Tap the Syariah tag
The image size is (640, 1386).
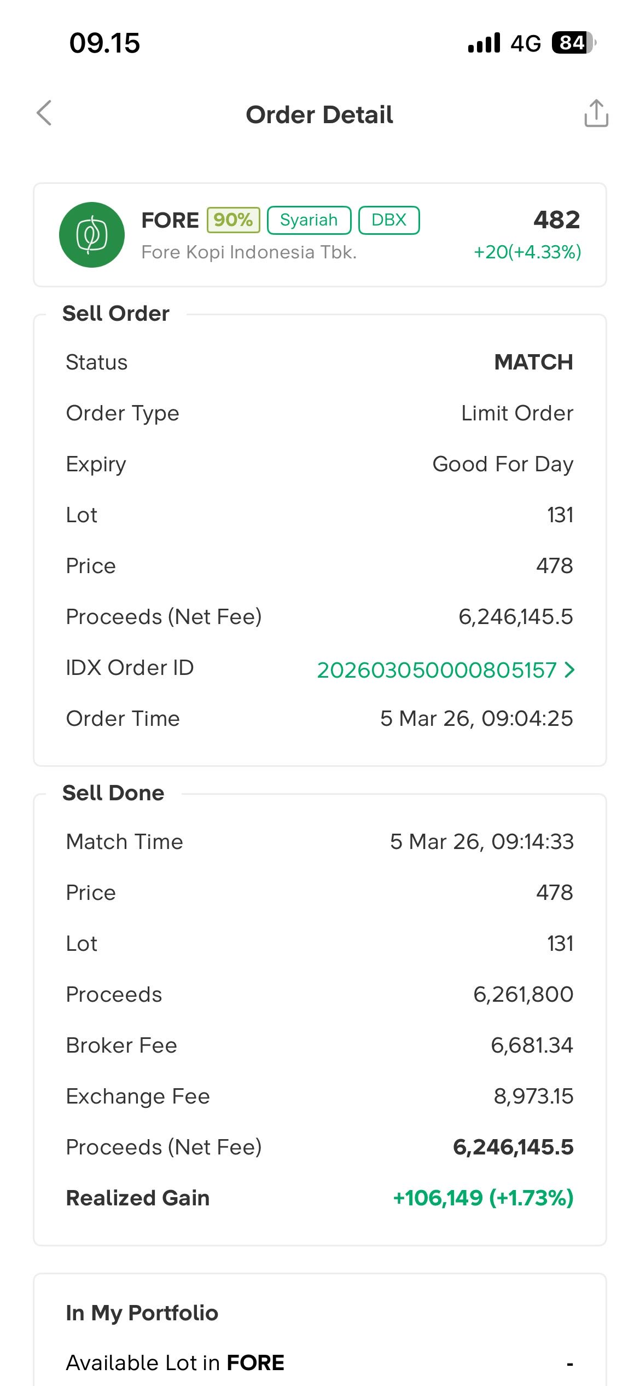(x=309, y=220)
